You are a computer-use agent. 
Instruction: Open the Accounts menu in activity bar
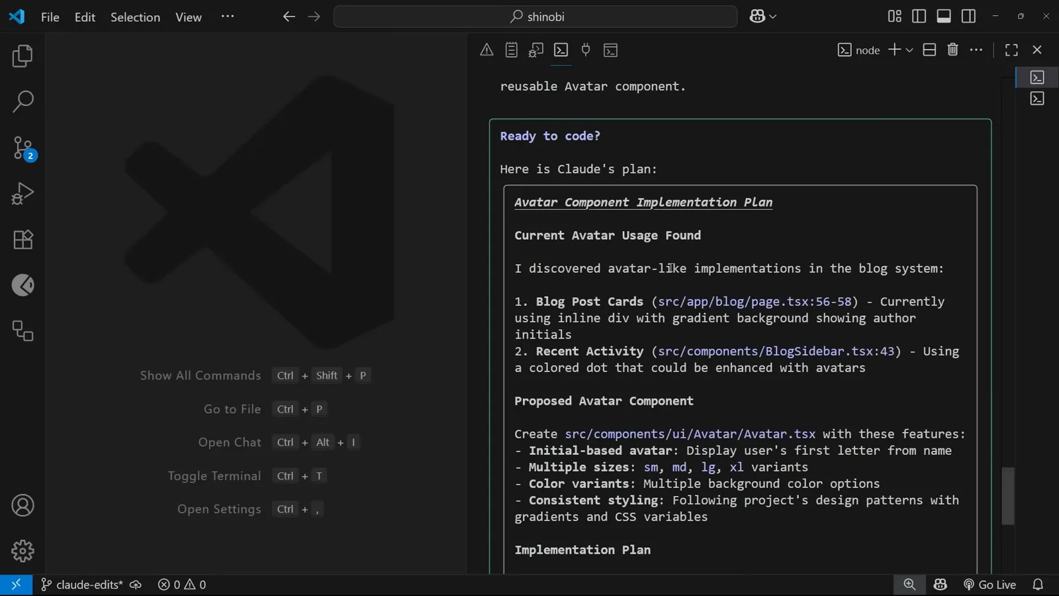(x=23, y=506)
